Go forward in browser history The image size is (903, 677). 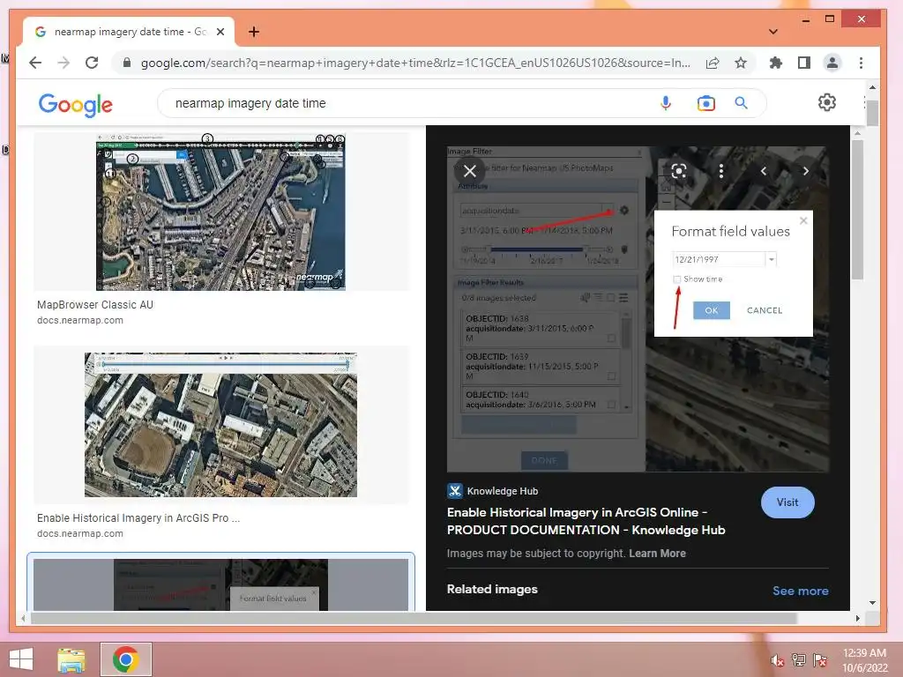63,63
